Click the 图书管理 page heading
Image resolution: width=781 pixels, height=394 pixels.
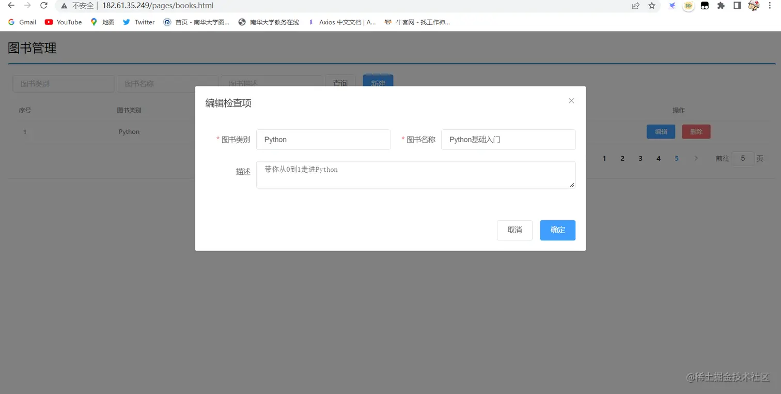pos(32,48)
